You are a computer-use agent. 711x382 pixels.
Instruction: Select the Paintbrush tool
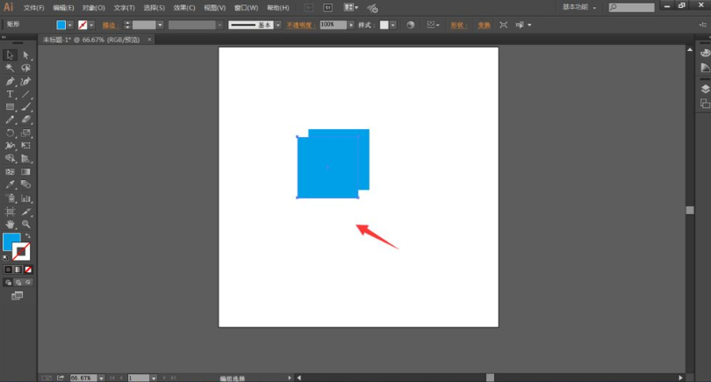coord(25,107)
